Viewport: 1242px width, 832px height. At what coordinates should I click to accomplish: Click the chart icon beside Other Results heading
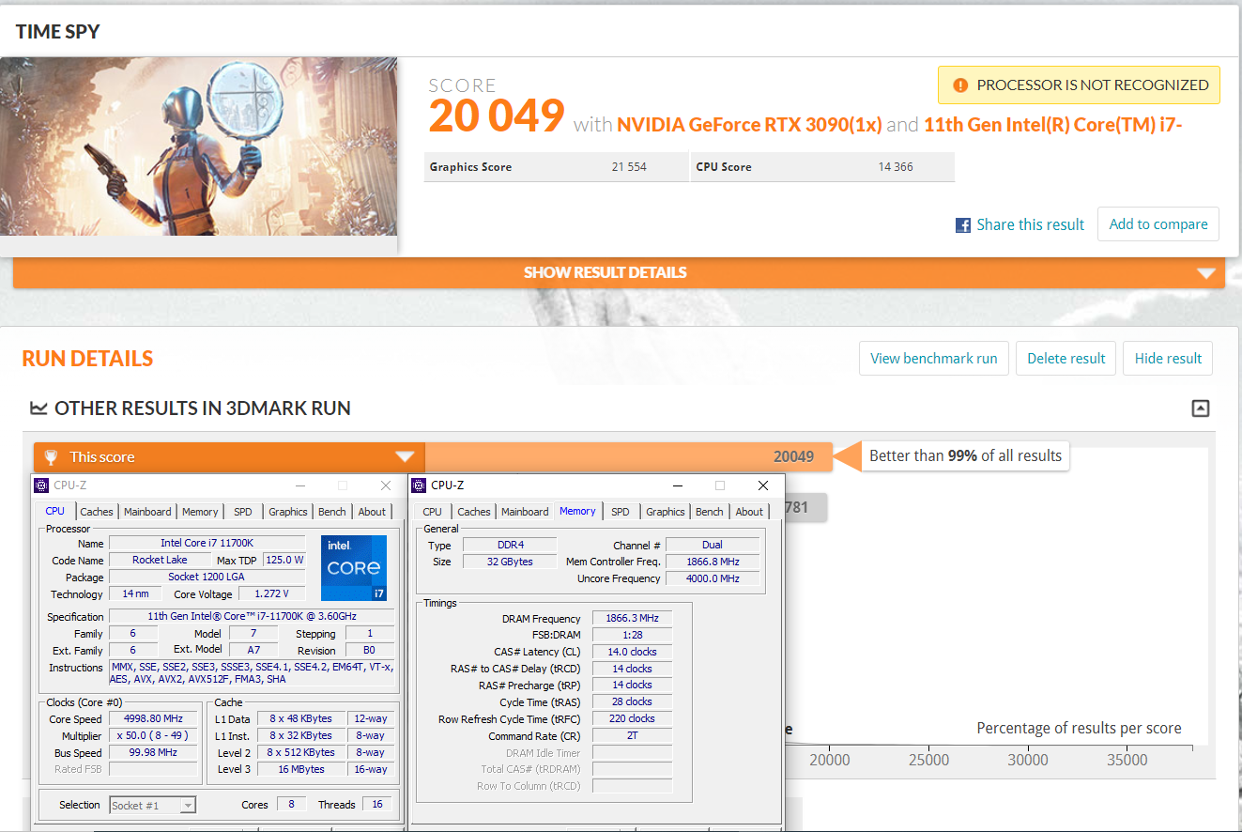pos(38,408)
